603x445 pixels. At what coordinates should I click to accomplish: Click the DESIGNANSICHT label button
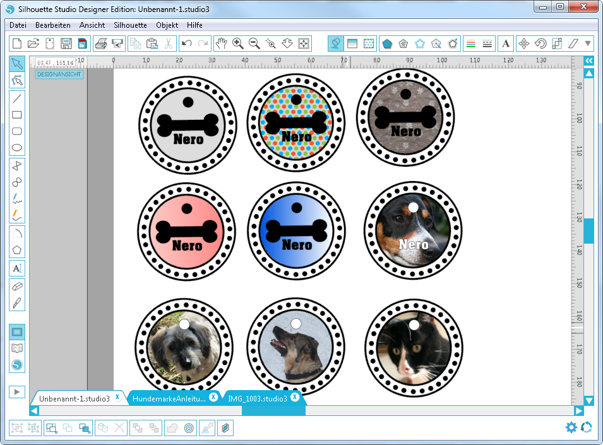59,74
